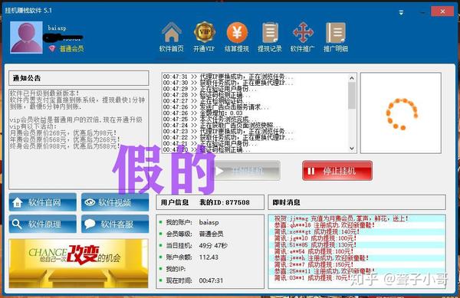Click the log panel scrollbar thumb
This screenshot has height=298, width=460.
tap(352, 96)
